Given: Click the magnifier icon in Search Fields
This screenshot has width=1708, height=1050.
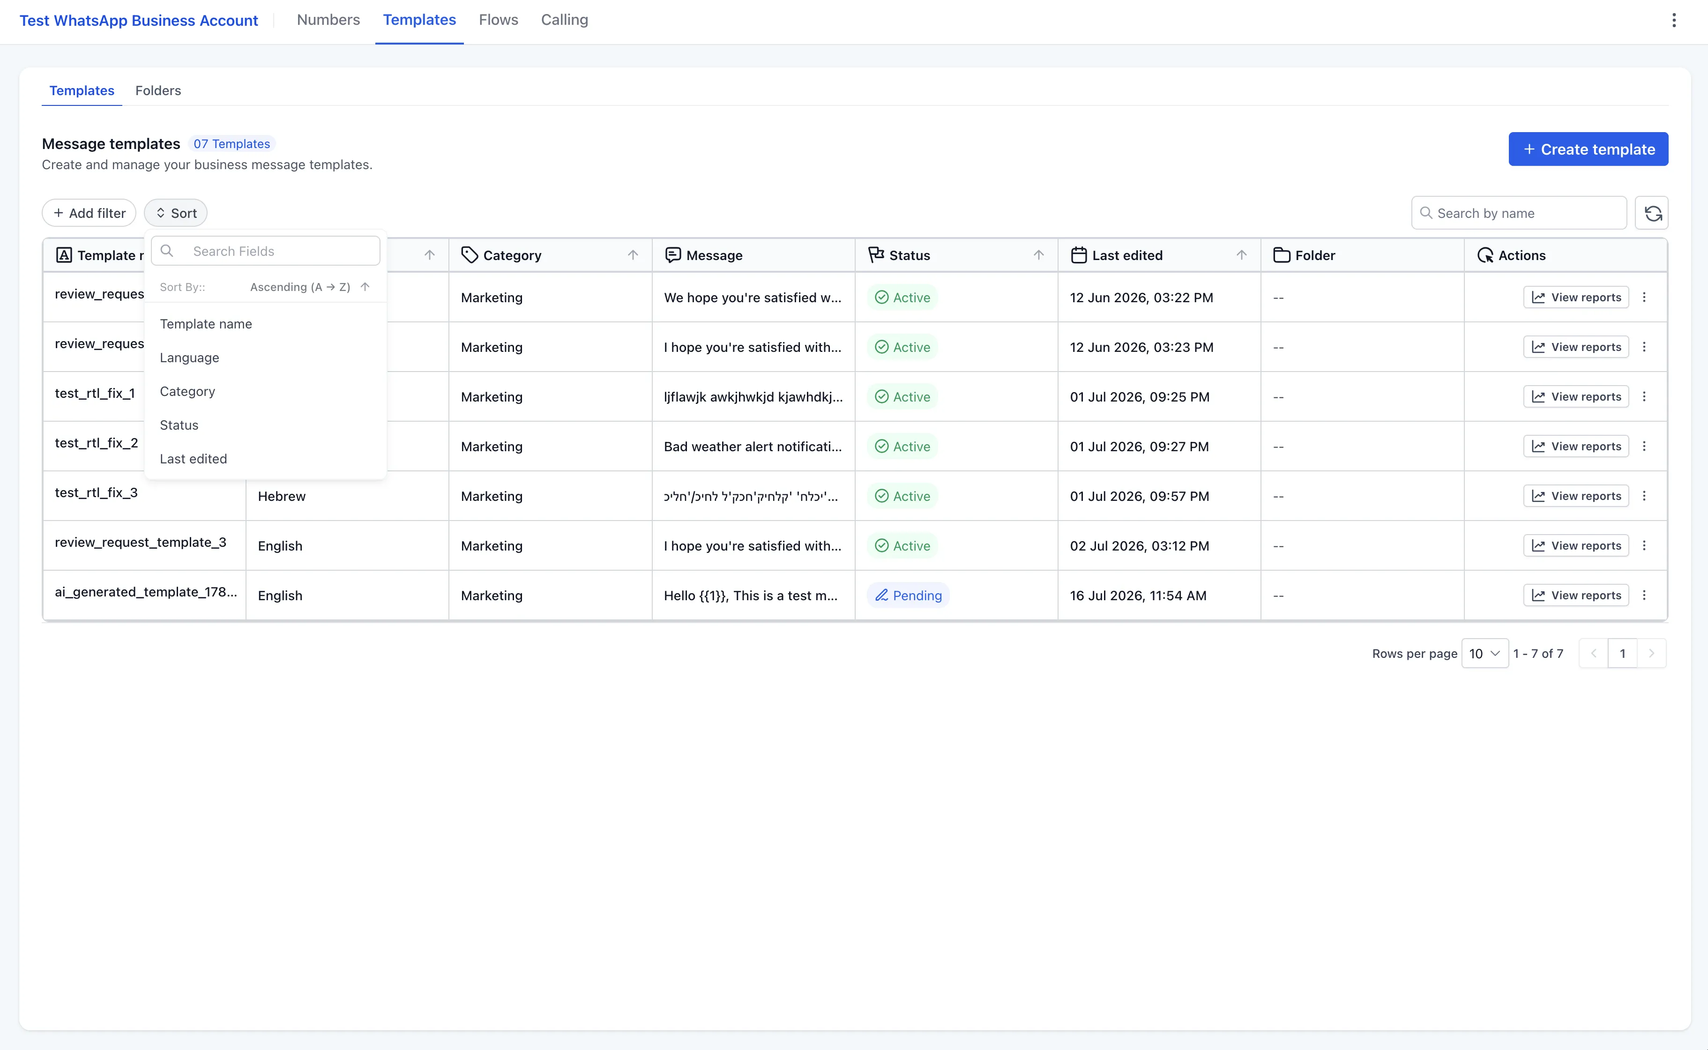Looking at the screenshot, I should click(x=167, y=251).
